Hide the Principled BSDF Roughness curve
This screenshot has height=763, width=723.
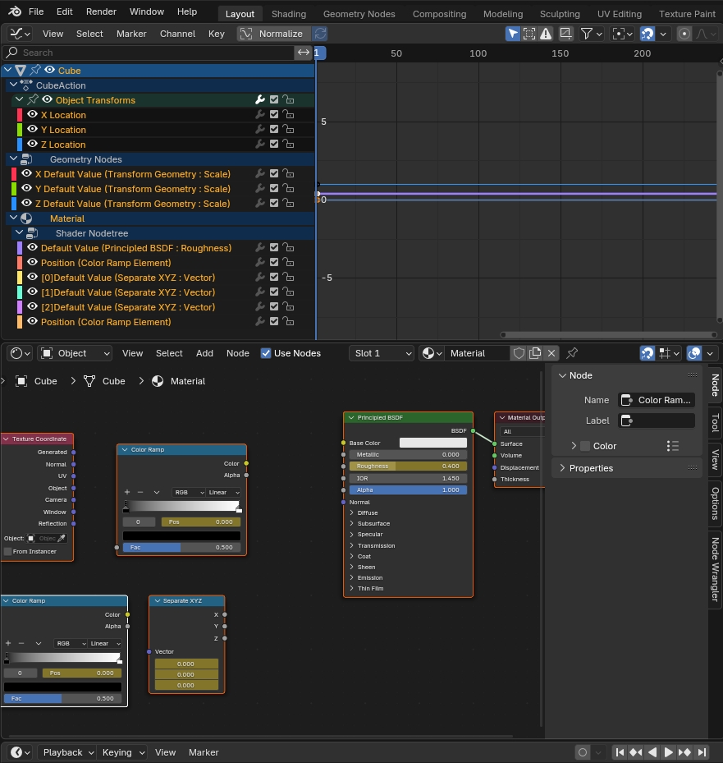(x=33, y=248)
